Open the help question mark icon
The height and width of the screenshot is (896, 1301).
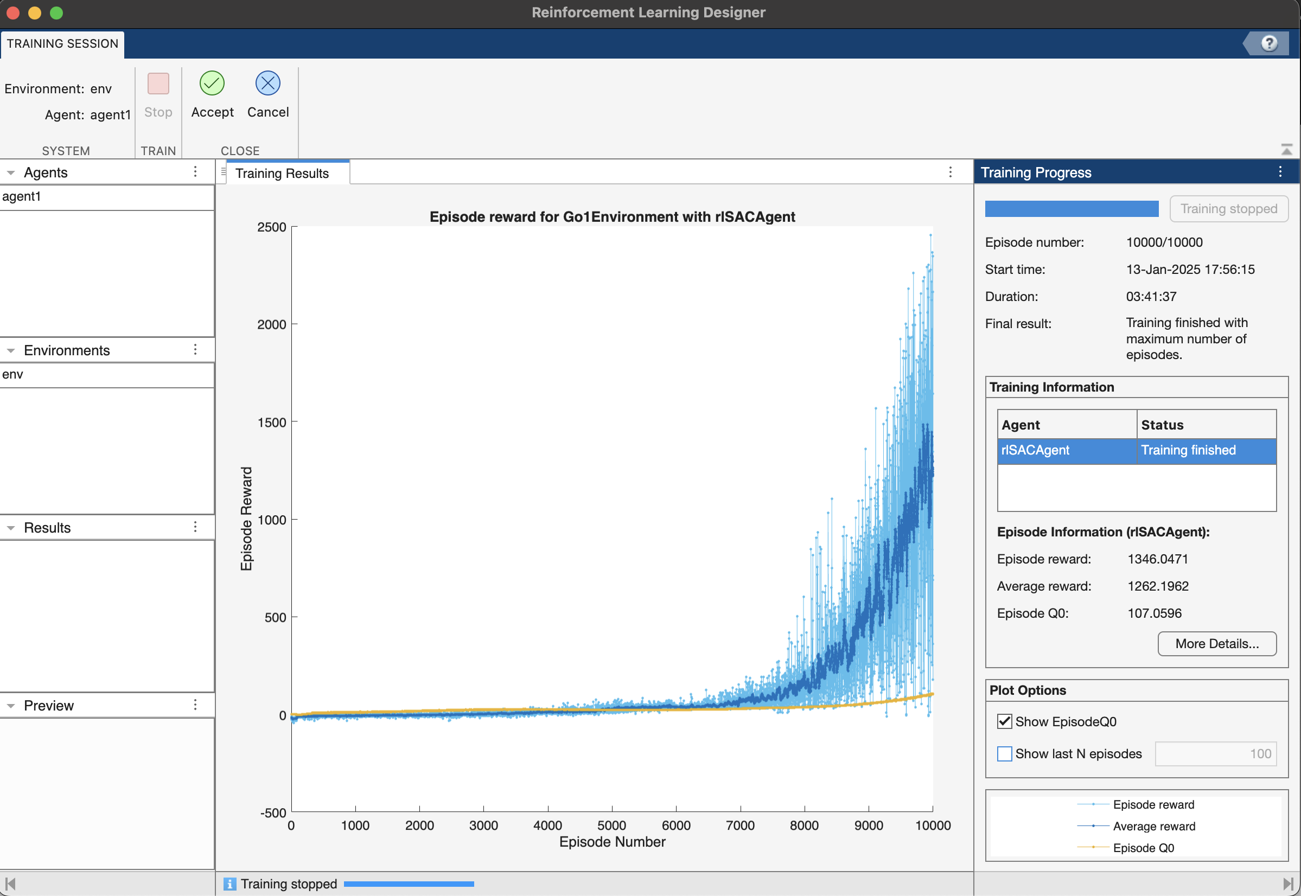click(1269, 43)
